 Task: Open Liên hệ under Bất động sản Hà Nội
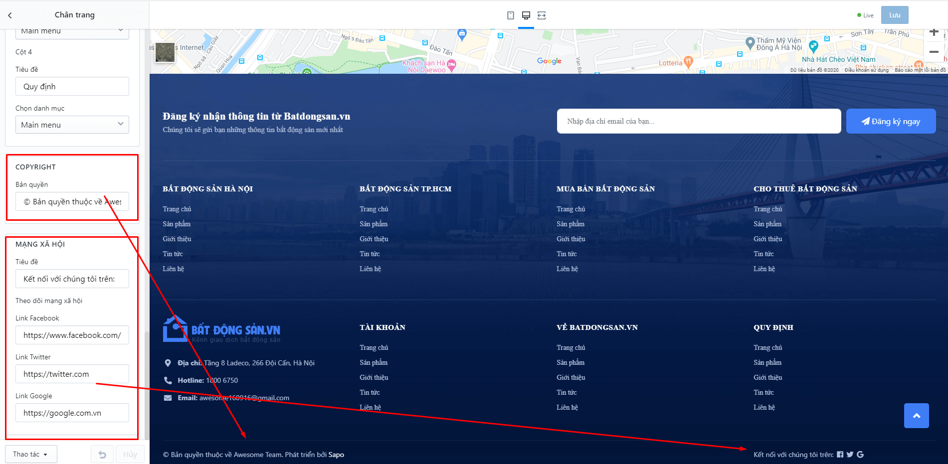pyautogui.click(x=173, y=269)
